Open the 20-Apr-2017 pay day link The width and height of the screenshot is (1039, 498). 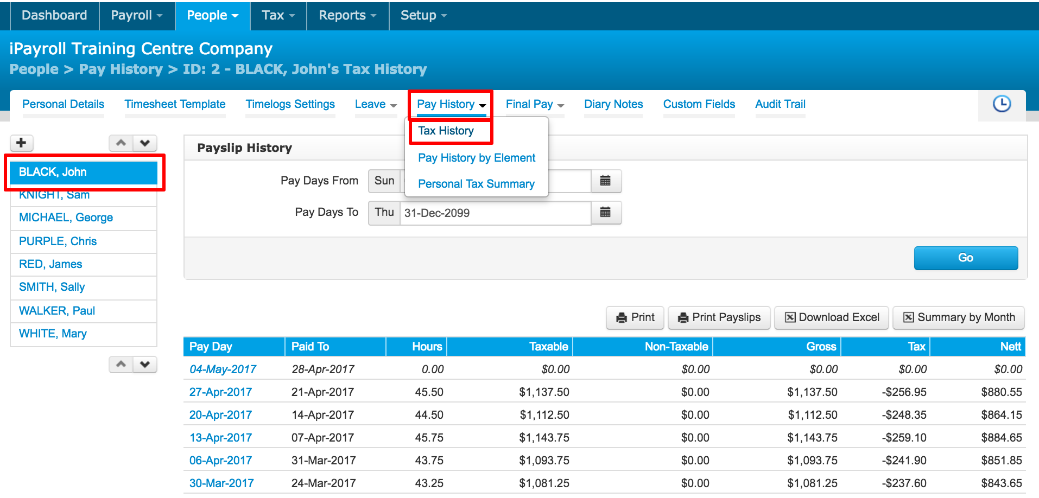pos(220,415)
